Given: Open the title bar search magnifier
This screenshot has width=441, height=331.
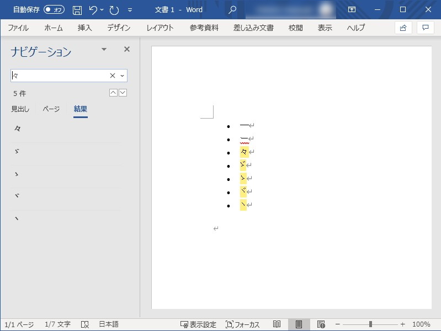Looking at the screenshot, I should pos(232,10).
